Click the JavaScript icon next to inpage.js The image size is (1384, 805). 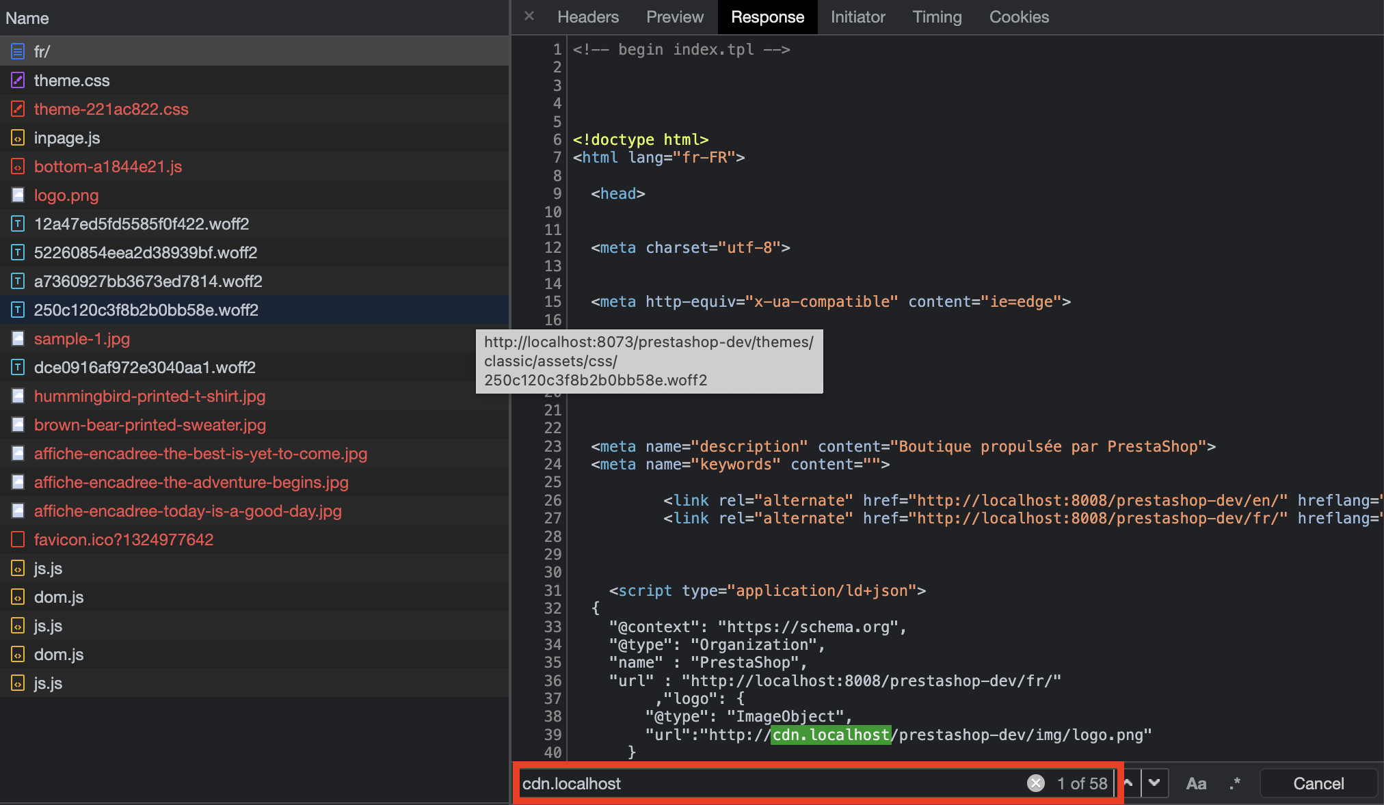pos(17,137)
